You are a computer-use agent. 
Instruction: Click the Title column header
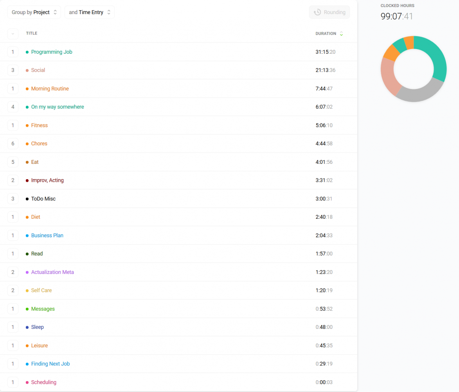[32, 33]
